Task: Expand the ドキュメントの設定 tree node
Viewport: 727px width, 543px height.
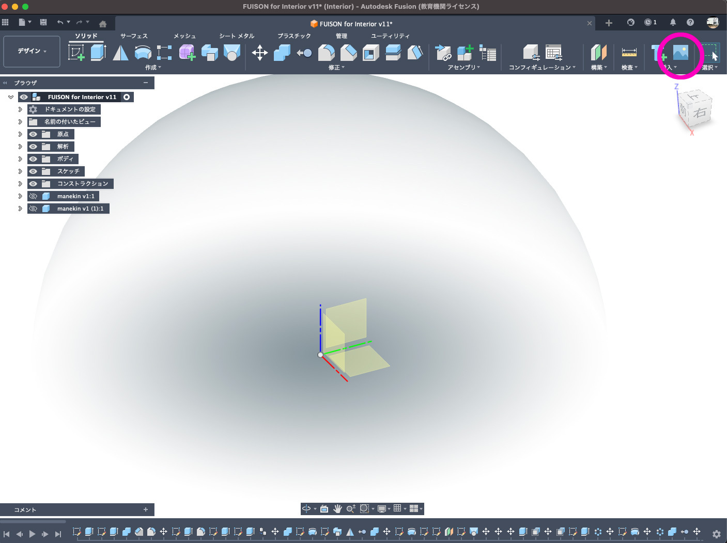Action: [x=20, y=109]
